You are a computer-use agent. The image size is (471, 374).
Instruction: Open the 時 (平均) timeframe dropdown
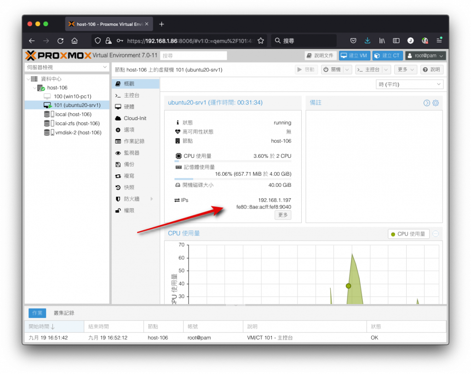[409, 84]
